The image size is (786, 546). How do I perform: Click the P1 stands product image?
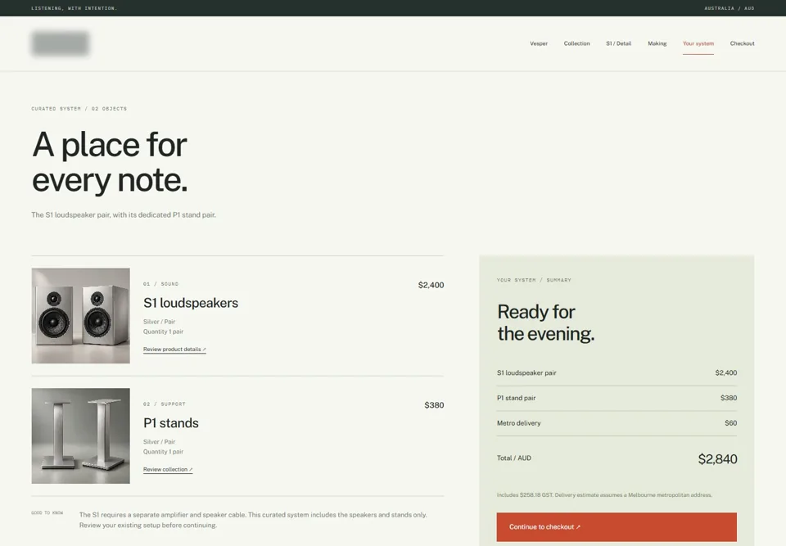click(x=81, y=435)
